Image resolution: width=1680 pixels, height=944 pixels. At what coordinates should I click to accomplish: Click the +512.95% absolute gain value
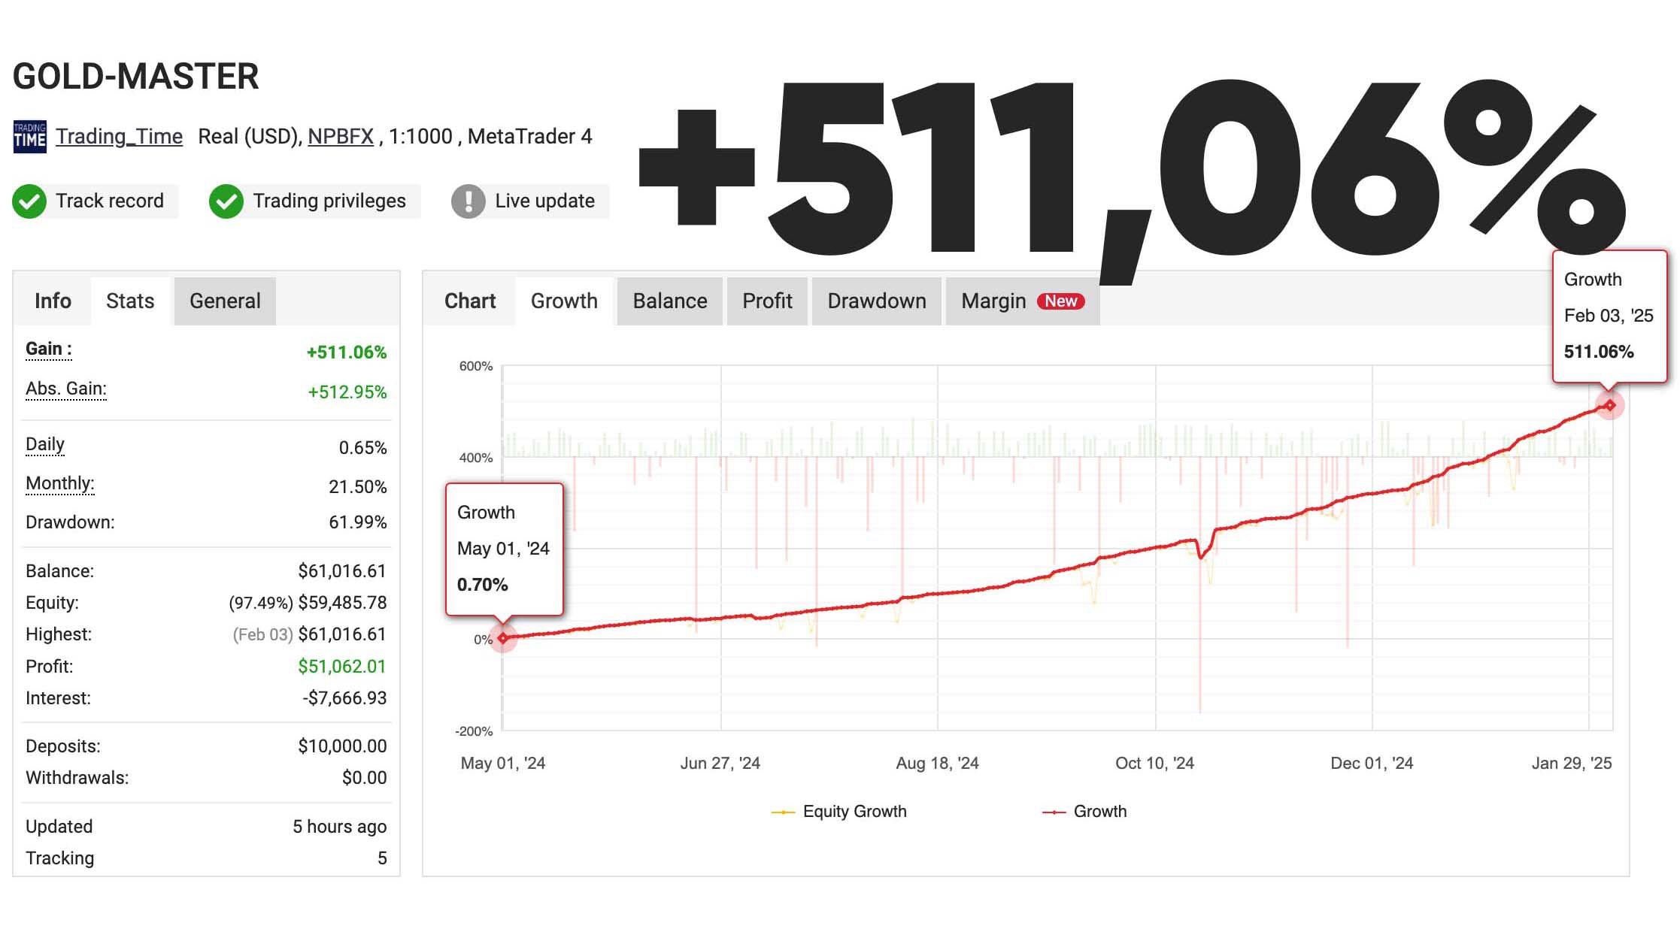tap(347, 392)
